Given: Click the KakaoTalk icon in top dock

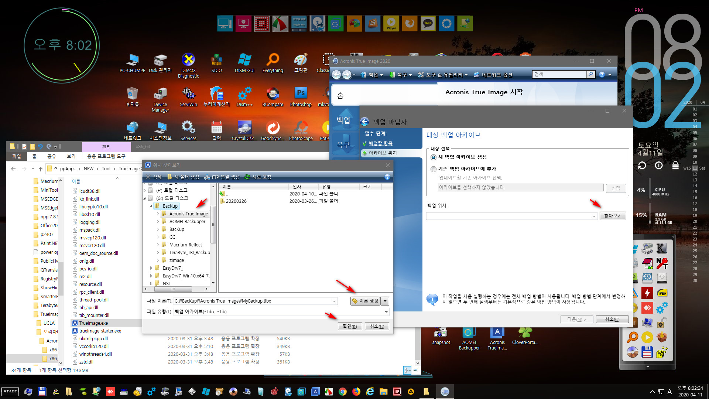Looking at the screenshot, I should pos(428,23).
